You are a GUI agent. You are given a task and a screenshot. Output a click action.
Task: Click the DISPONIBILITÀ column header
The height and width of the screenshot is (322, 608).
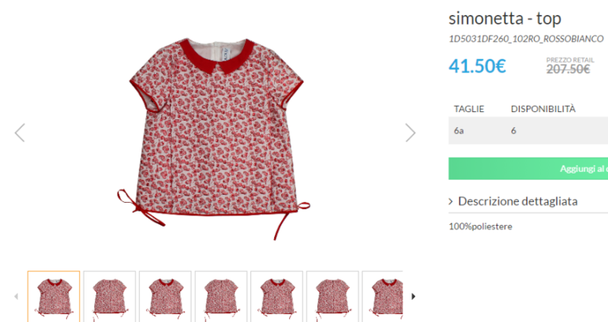tap(543, 108)
